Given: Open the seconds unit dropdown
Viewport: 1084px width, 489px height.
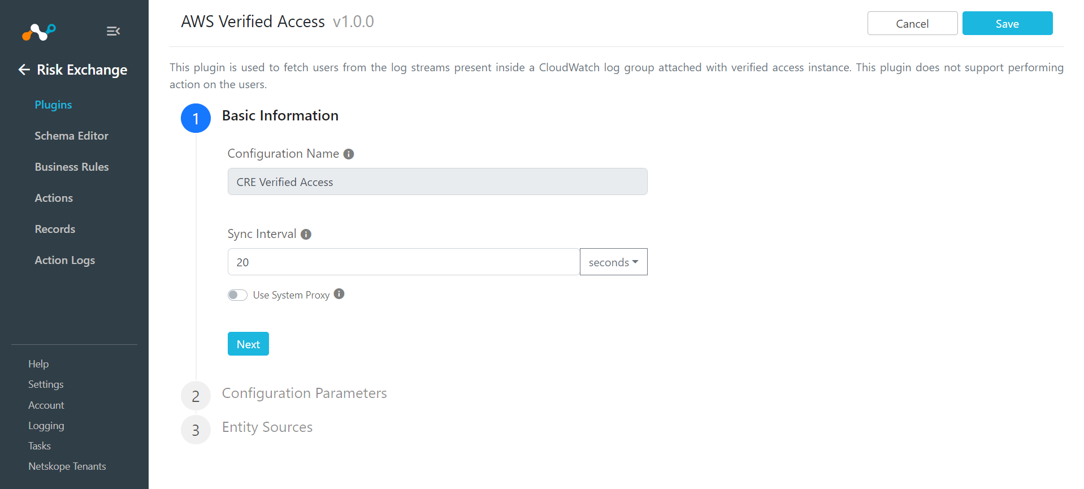Looking at the screenshot, I should click(x=613, y=262).
